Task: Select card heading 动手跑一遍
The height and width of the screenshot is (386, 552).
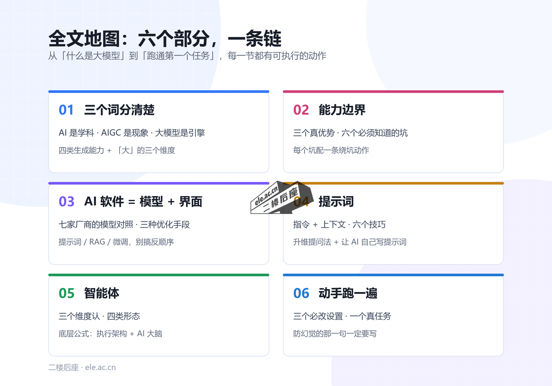Action: pos(348,293)
